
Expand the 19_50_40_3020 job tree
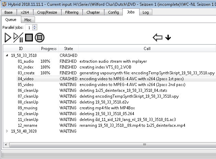coord(8,131)
